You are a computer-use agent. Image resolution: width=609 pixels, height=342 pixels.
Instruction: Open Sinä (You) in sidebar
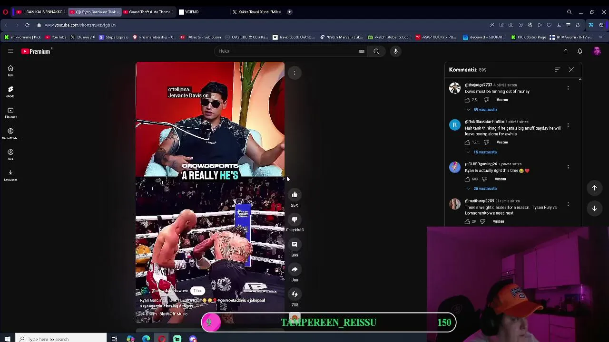pyautogui.click(x=10, y=154)
